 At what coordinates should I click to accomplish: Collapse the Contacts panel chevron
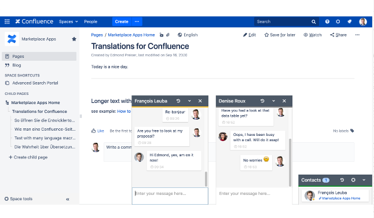(364, 180)
